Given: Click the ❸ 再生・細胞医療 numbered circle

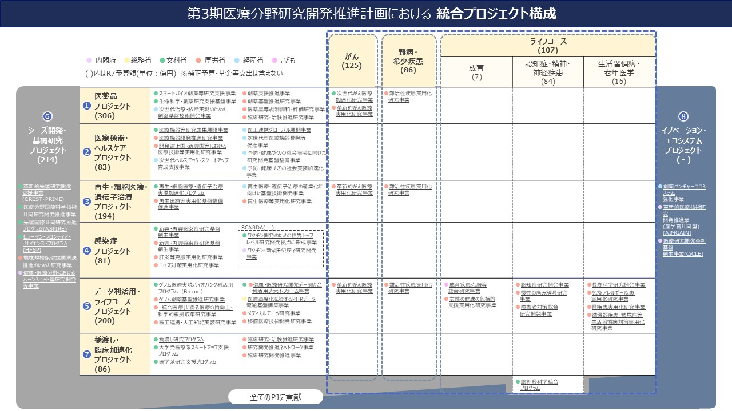Looking at the screenshot, I should point(86,202).
